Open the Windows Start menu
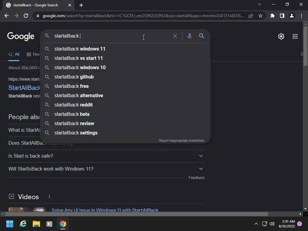 pyautogui.click(x=10, y=224)
